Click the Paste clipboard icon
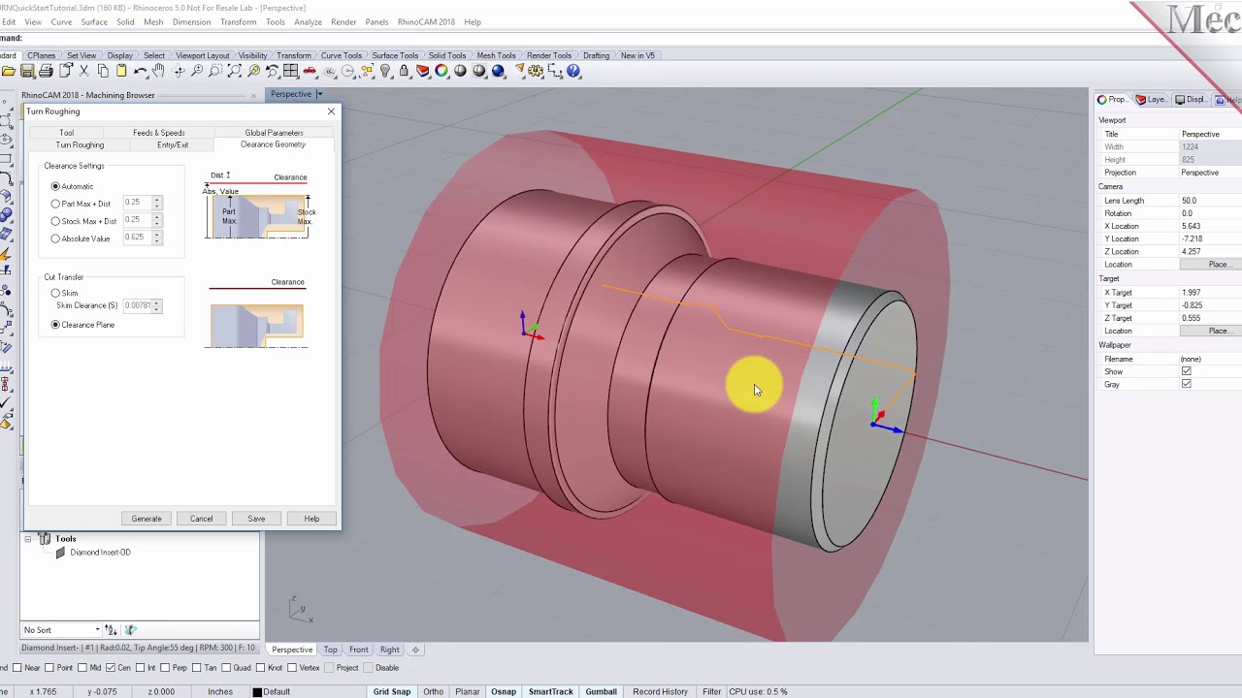The width and height of the screenshot is (1242, 698). pyautogui.click(x=121, y=71)
